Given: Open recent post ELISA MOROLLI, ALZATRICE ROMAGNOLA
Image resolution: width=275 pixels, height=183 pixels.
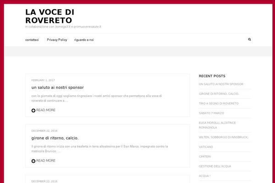Looking at the screenshot, I should 217,125.
